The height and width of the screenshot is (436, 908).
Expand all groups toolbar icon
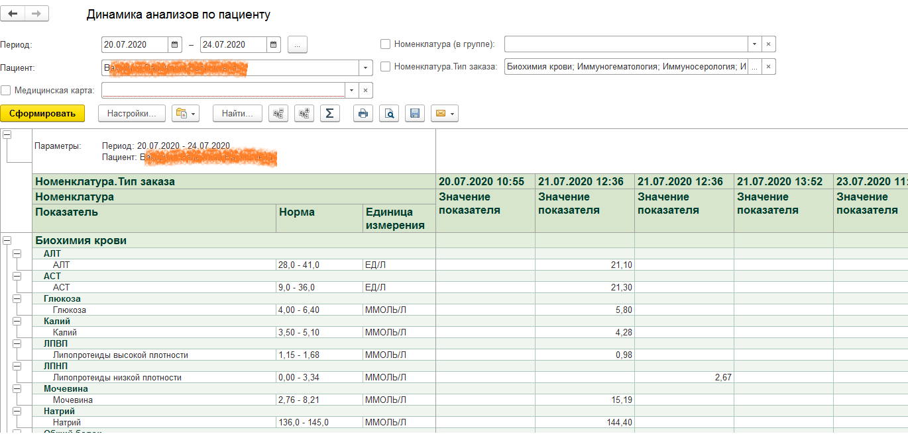point(304,114)
